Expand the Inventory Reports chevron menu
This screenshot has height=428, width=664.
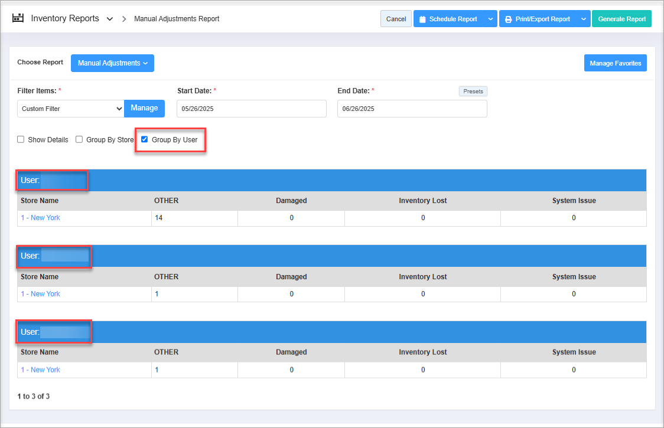pos(109,19)
